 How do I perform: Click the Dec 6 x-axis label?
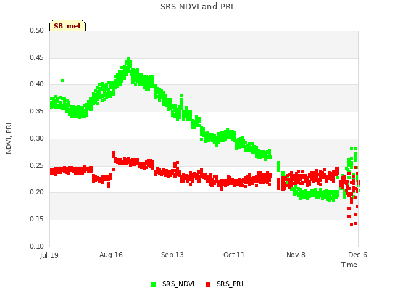tap(357, 255)
